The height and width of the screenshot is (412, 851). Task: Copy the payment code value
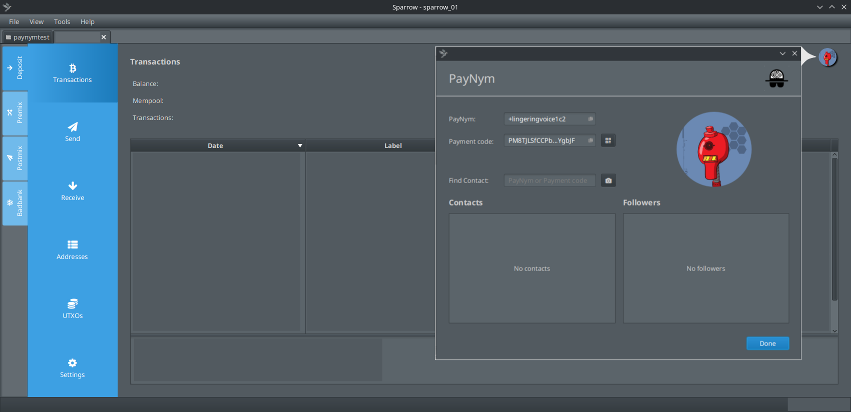tap(591, 140)
